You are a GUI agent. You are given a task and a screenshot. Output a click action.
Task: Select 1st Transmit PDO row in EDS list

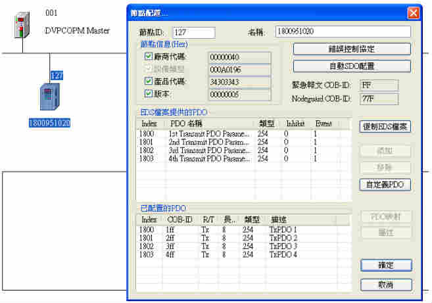pos(210,134)
